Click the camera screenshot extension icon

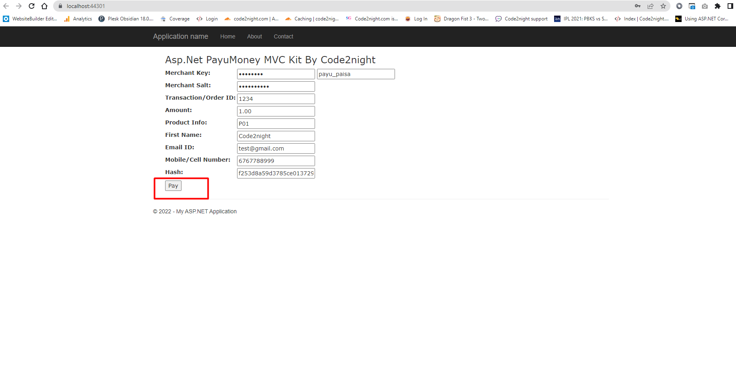(x=705, y=6)
